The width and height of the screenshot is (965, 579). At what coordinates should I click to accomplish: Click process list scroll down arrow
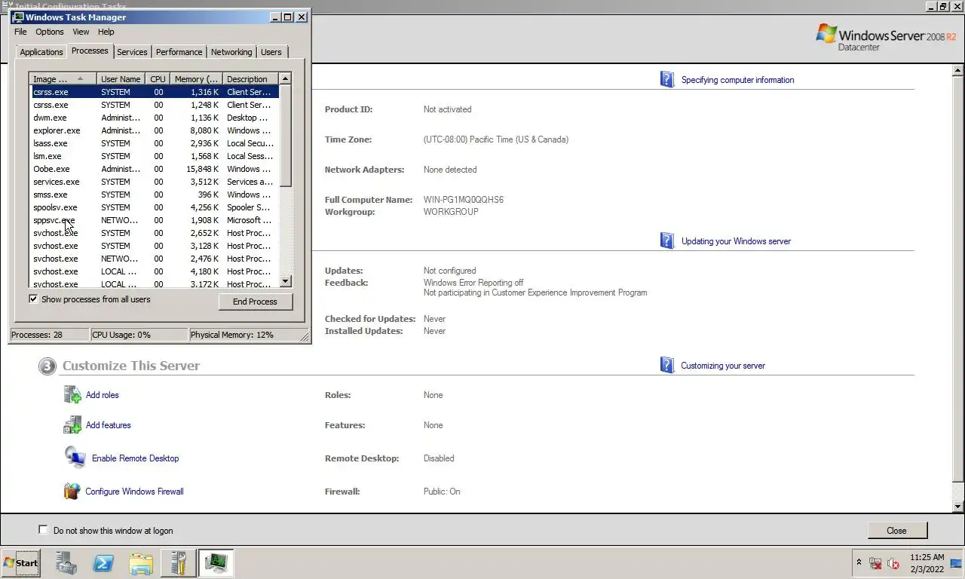285,281
